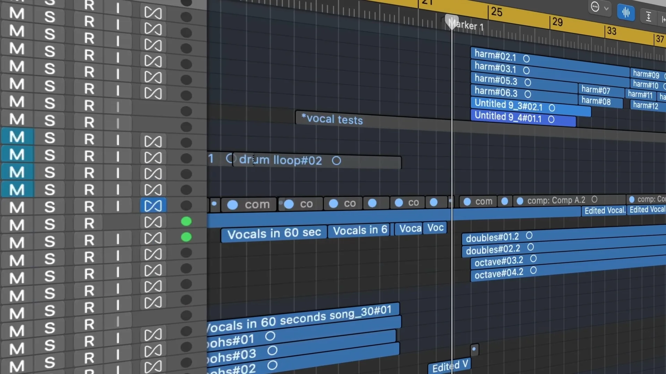Click the loop circle on region harm#02.1
Viewport: 666px width, 374px height.
point(526,59)
